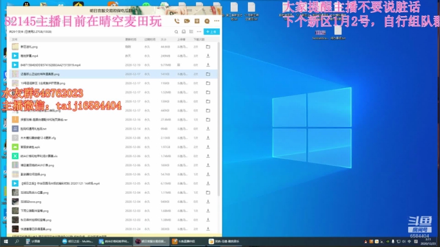Download the 54.7KB png file
The height and width of the screenshot is (247, 440).
tap(208, 174)
